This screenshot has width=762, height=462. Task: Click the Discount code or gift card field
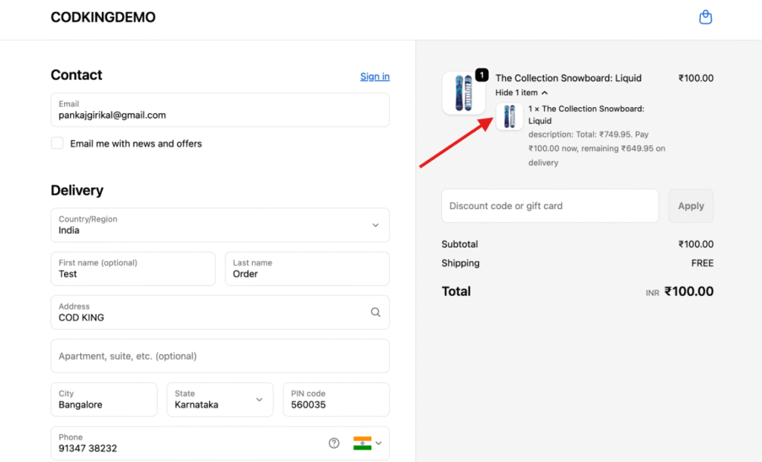click(550, 206)
